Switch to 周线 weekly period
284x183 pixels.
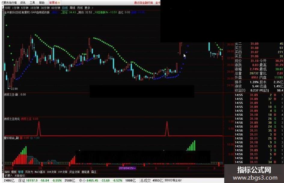[x=72, y=8]
